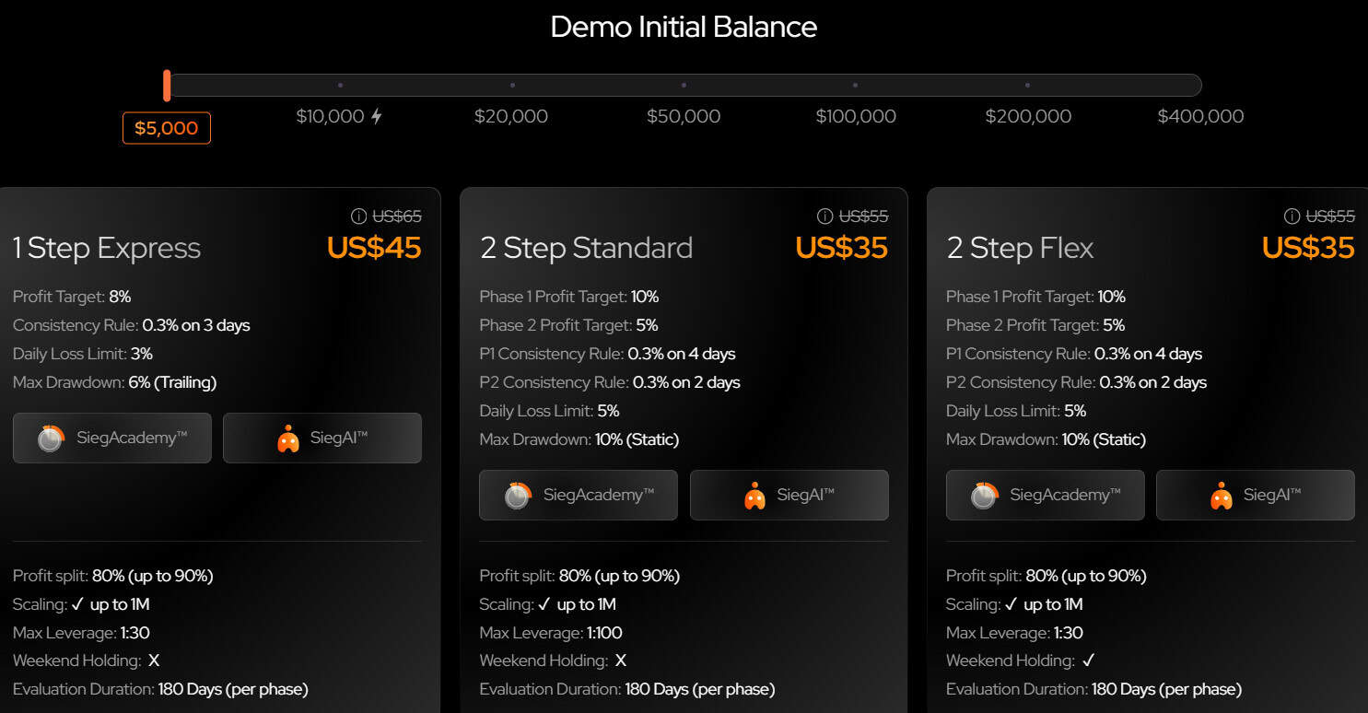Click SiegAcademy button in 2 Step Standard card
This screenshot has width=1368, height=713.
point(578,495)
